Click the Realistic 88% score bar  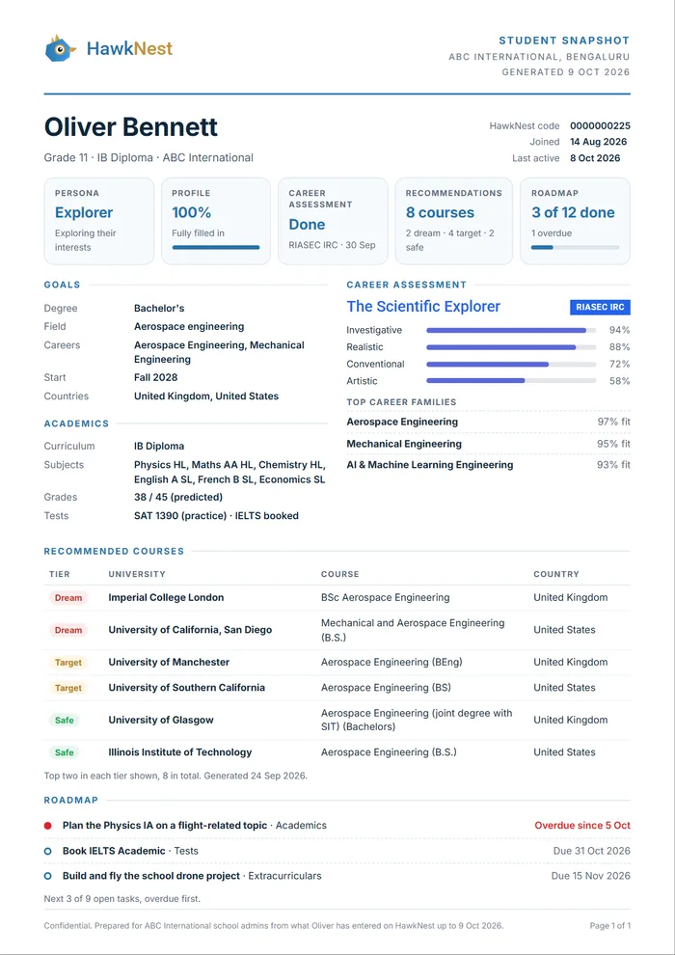[511, 347]
